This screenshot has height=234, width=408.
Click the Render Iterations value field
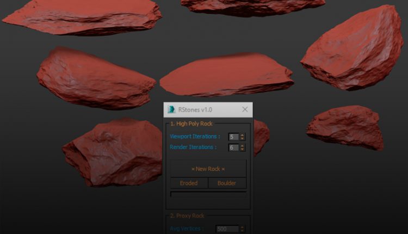coord(233,147)
